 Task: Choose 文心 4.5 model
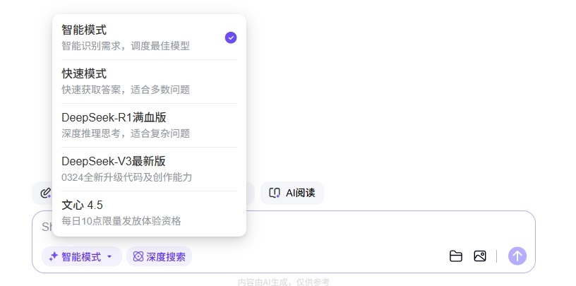[149, 213]
